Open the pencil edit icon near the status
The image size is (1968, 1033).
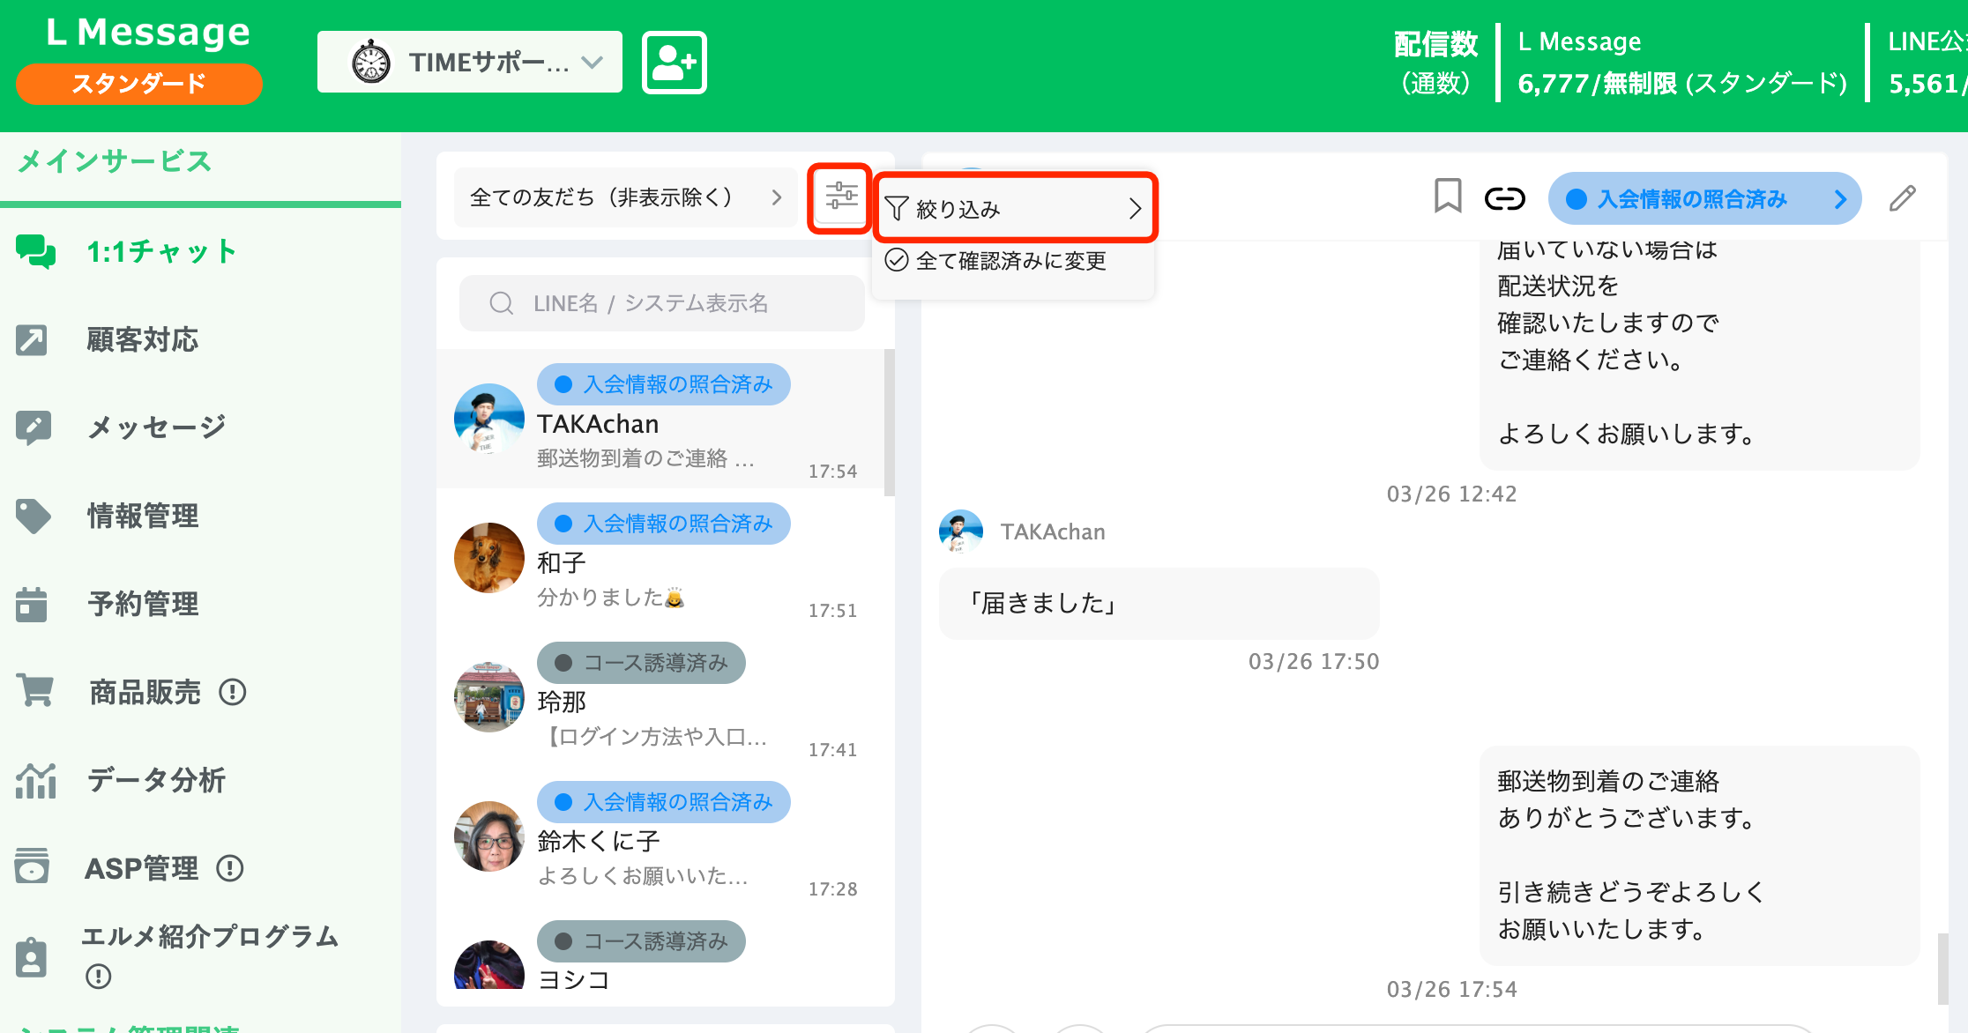[1903, 198]
